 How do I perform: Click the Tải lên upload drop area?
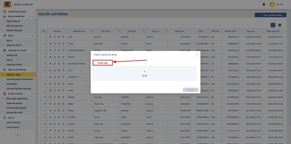(144, 73)
